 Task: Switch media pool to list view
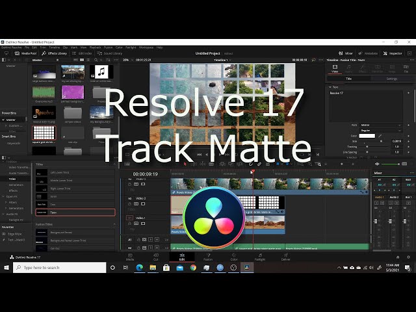click(88, 60)
